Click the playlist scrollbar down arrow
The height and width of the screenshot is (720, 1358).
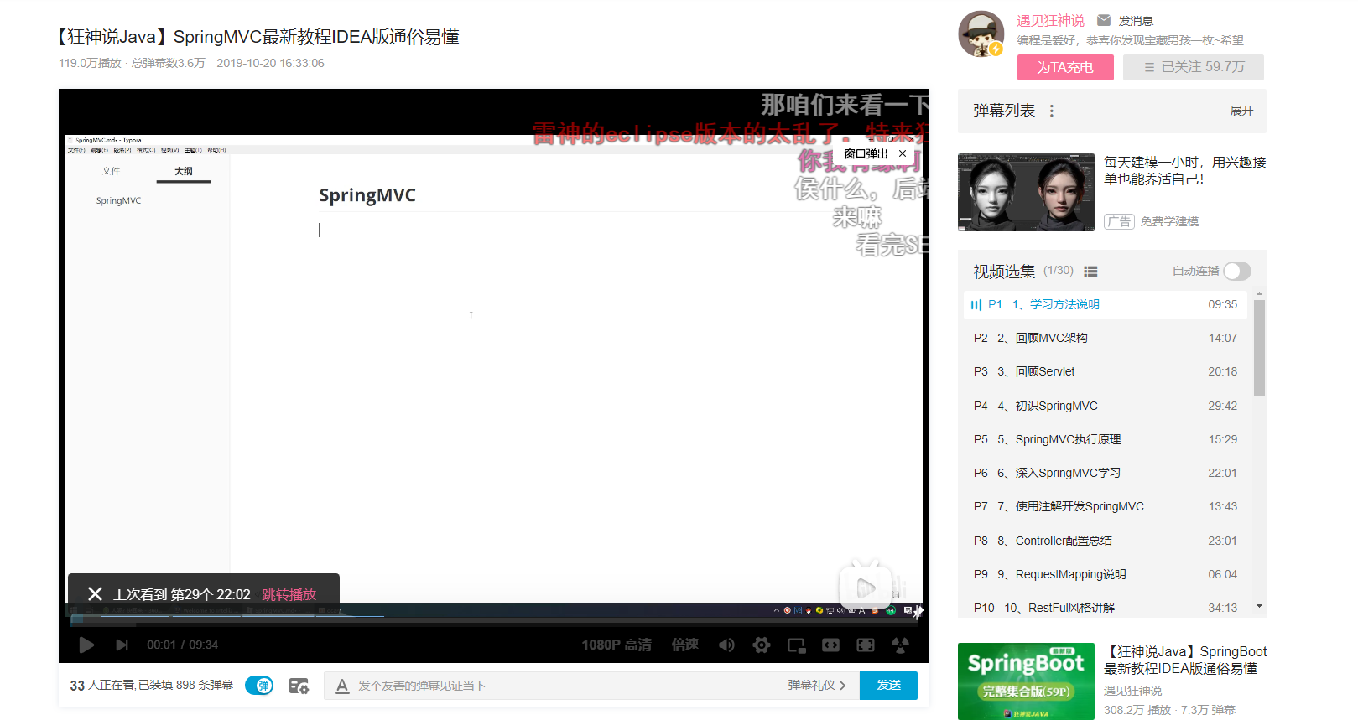pyautogui.click(x=1259, y=606)
